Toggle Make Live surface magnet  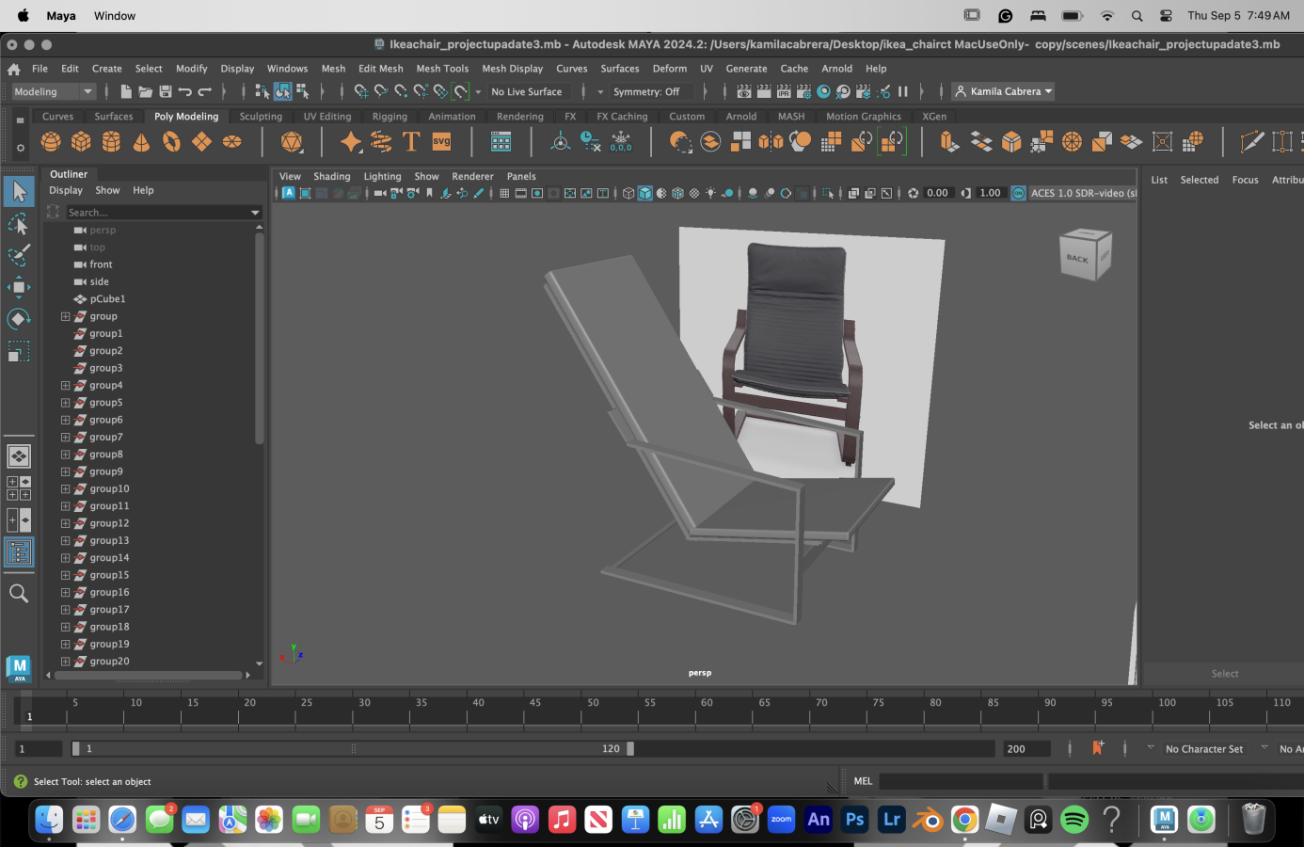click(x=461, y=91)
